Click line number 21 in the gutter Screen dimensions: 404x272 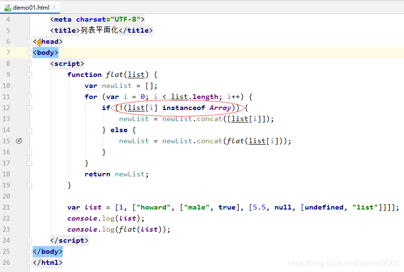point(6,207)
